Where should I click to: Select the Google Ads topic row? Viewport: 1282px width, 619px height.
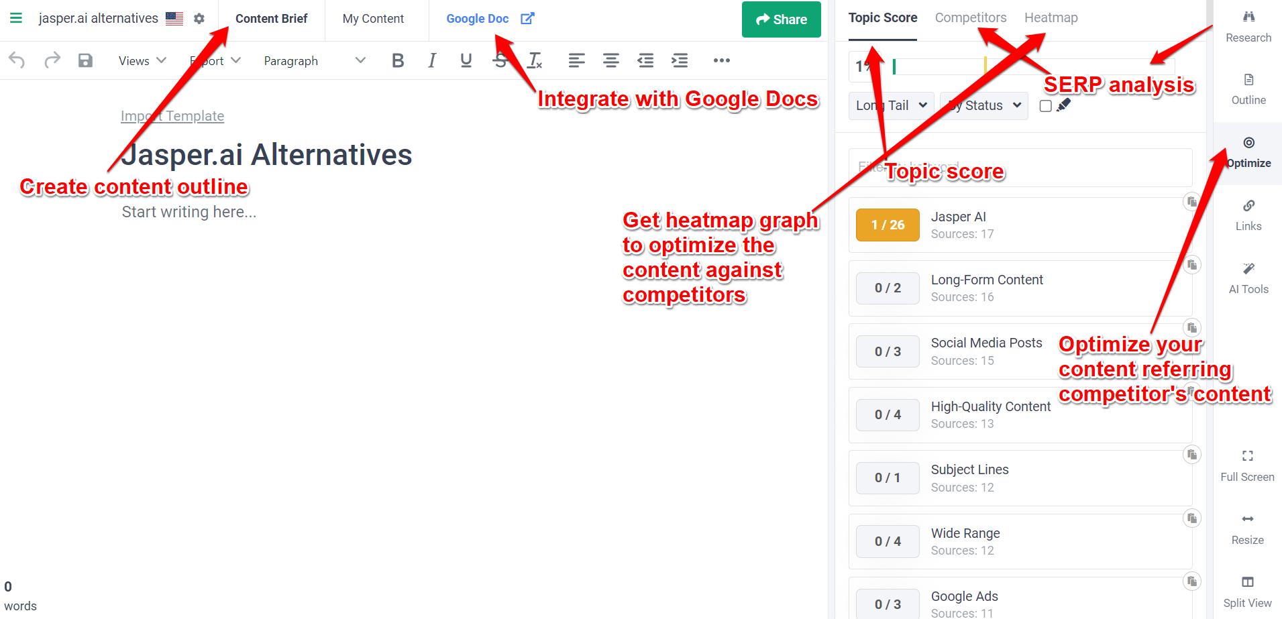1020,599
